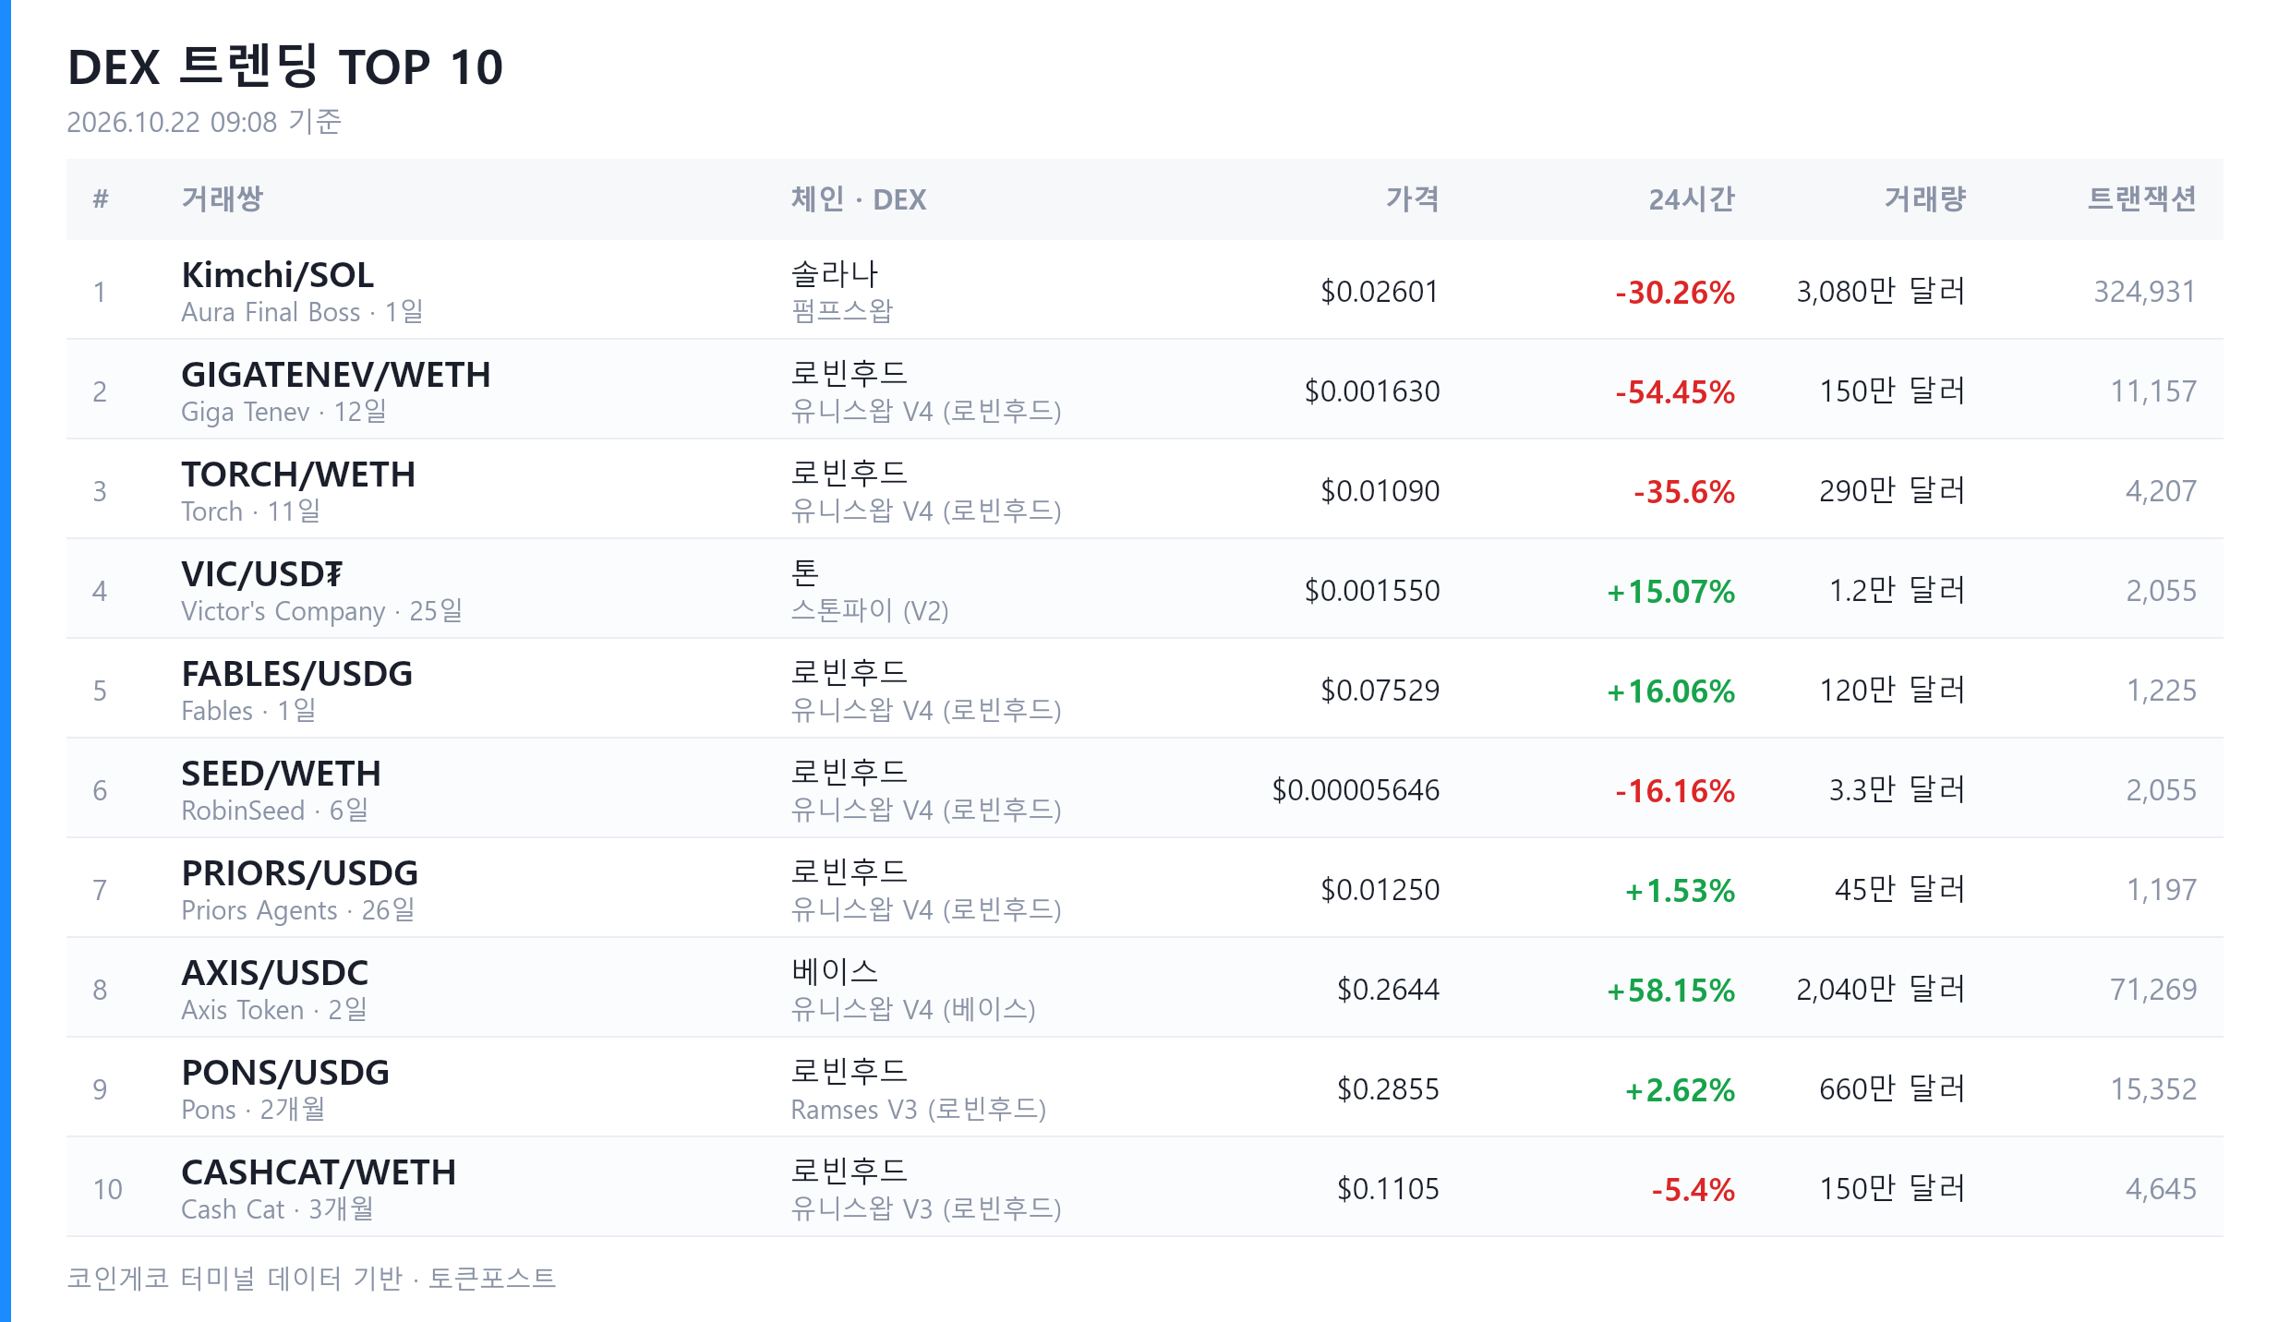Select the CASHCAT/WETH pair name
Screen dimensions: 2290x1322
(319, 1172)
